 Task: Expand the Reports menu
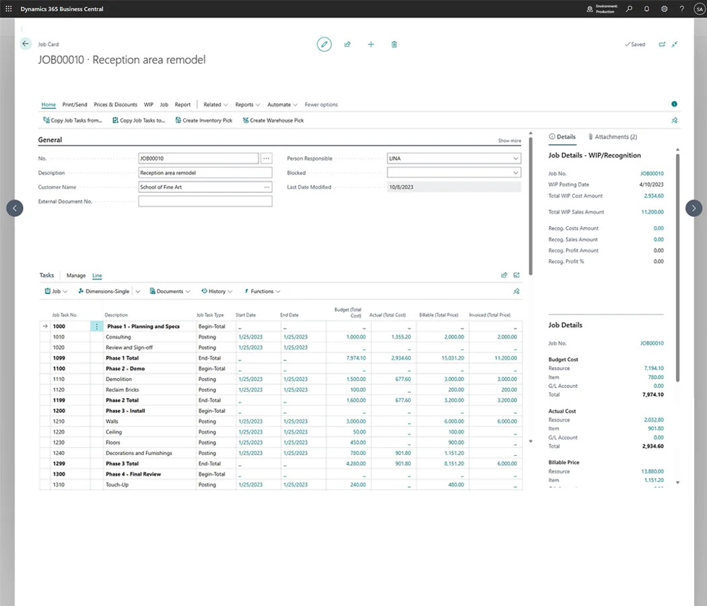(x=248, y=104)
